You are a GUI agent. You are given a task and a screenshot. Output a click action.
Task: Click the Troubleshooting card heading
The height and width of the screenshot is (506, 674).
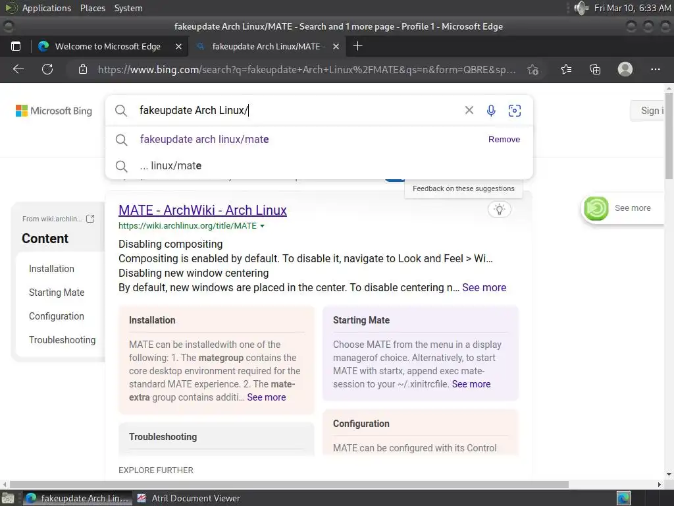[163, 437]
